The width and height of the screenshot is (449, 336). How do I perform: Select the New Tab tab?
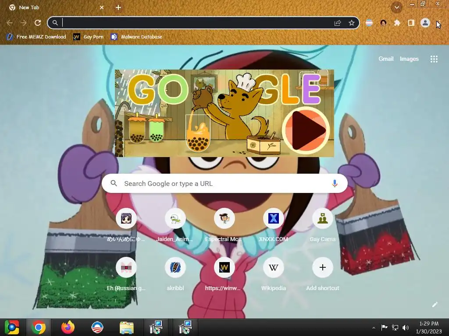pos(57,7)
